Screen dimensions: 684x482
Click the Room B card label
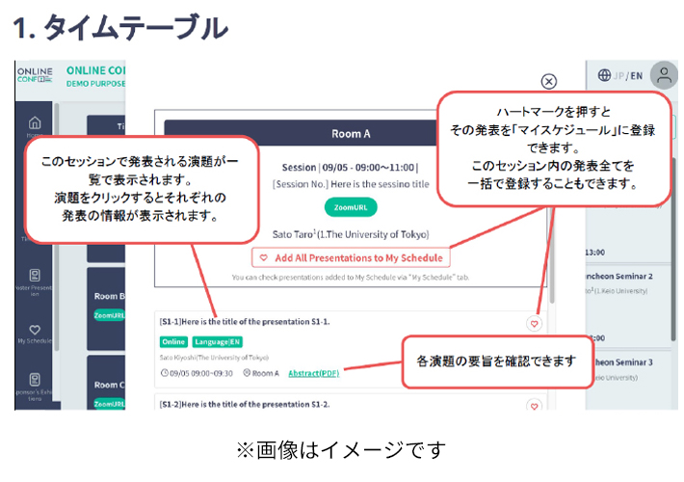pos(110,296)
